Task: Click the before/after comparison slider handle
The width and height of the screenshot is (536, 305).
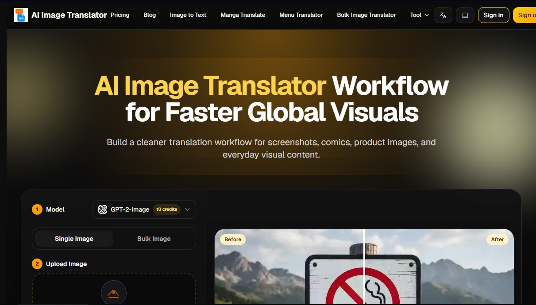Action: [x=364, y=266]
